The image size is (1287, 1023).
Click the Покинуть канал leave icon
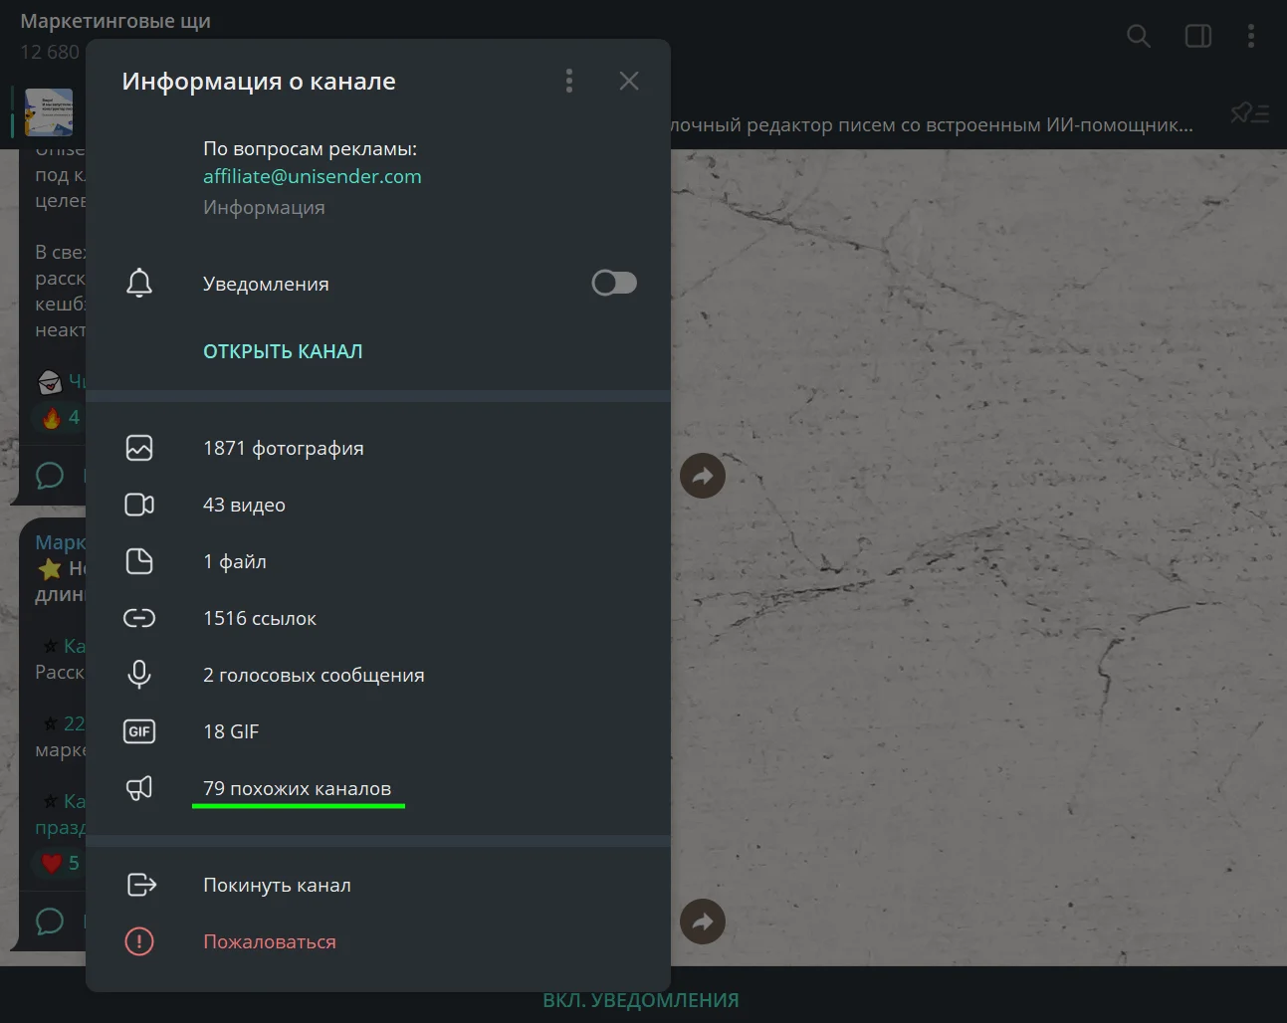click(141, 885)
